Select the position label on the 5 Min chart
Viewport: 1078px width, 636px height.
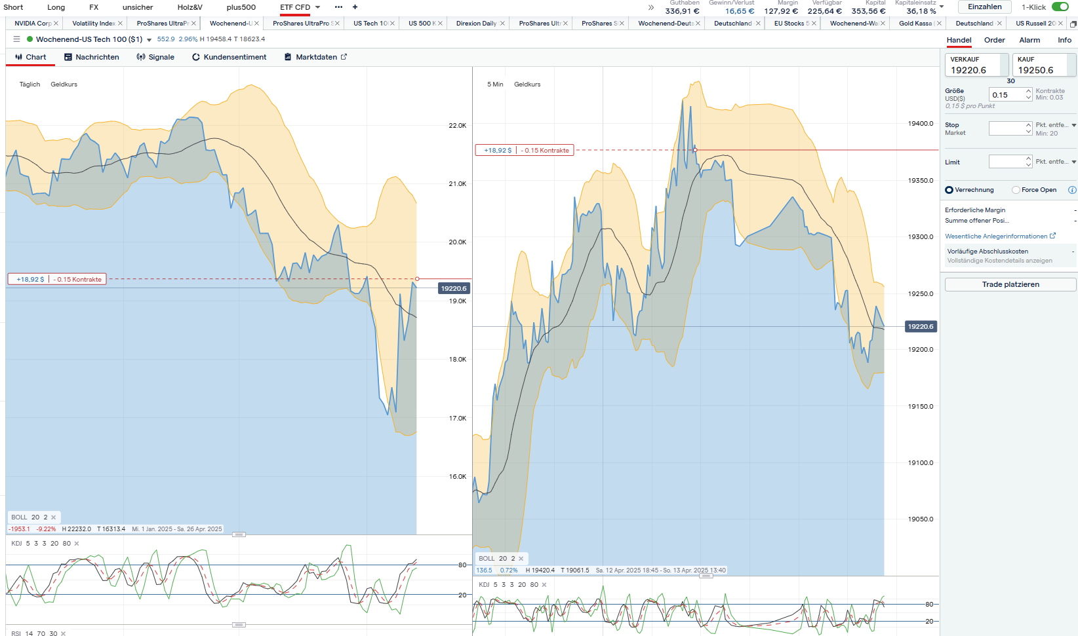click(x=525, y=150)
